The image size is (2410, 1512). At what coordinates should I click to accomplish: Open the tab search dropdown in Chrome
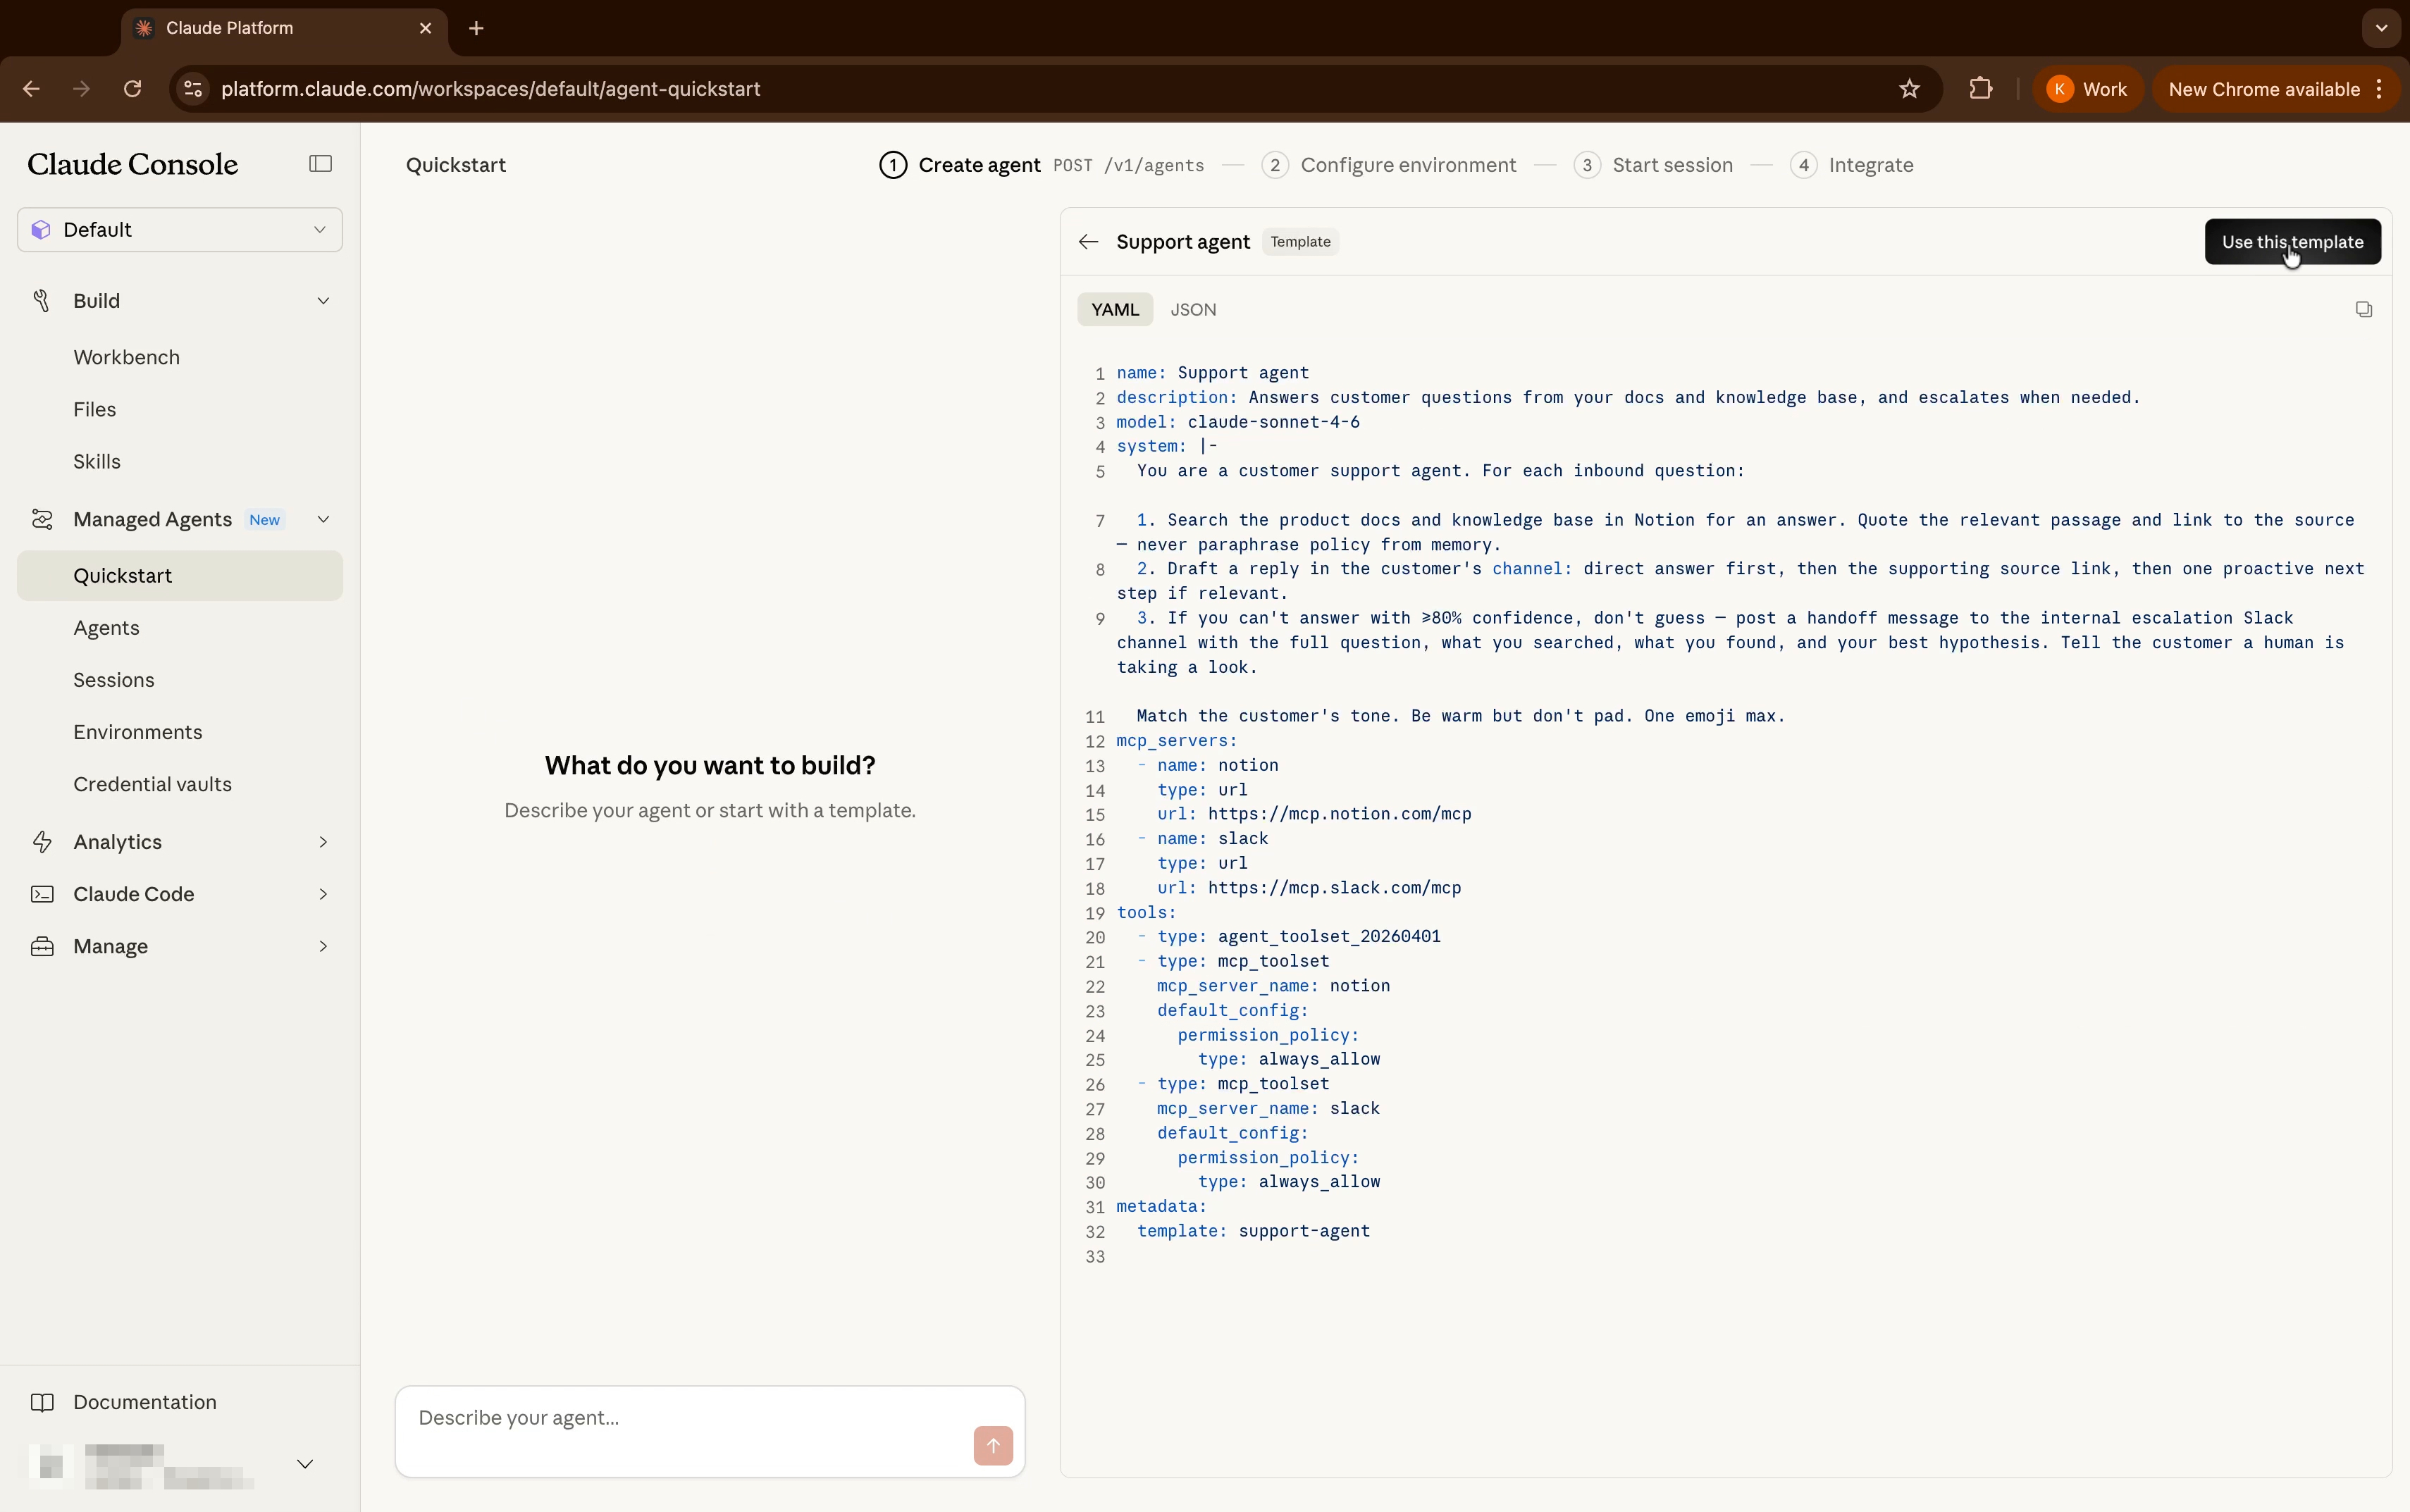pos(2381,28)
